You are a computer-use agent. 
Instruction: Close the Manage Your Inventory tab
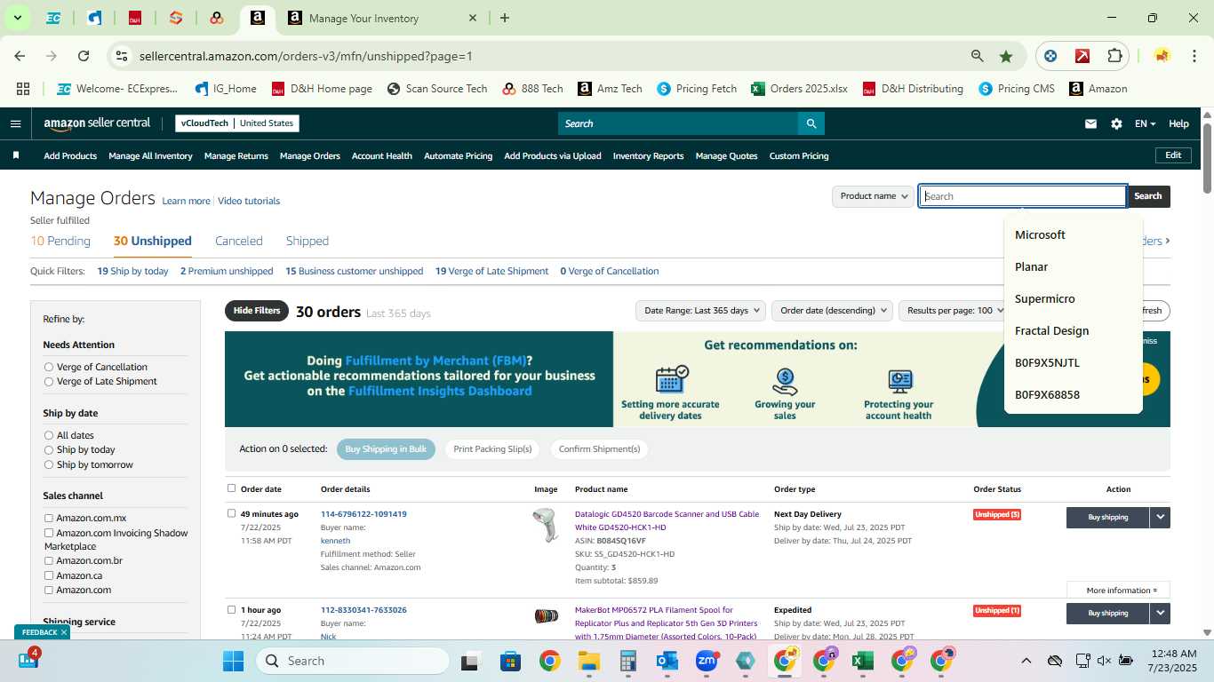click(473, 18)
